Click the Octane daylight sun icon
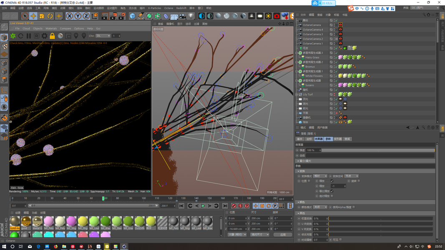This screenshot has width=445, height=250. pos(268,16)
